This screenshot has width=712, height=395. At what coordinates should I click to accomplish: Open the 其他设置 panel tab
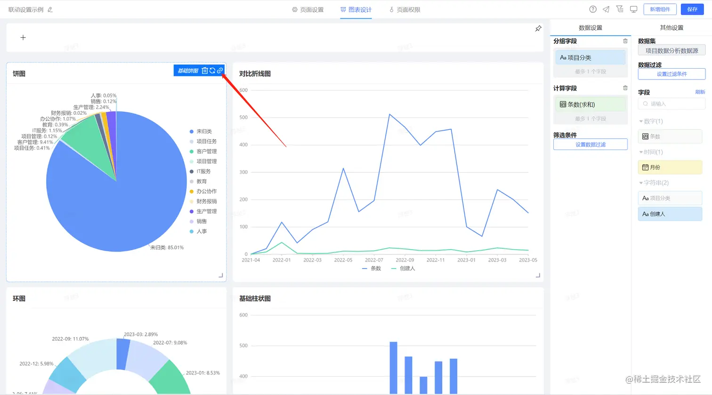[672, 28]
